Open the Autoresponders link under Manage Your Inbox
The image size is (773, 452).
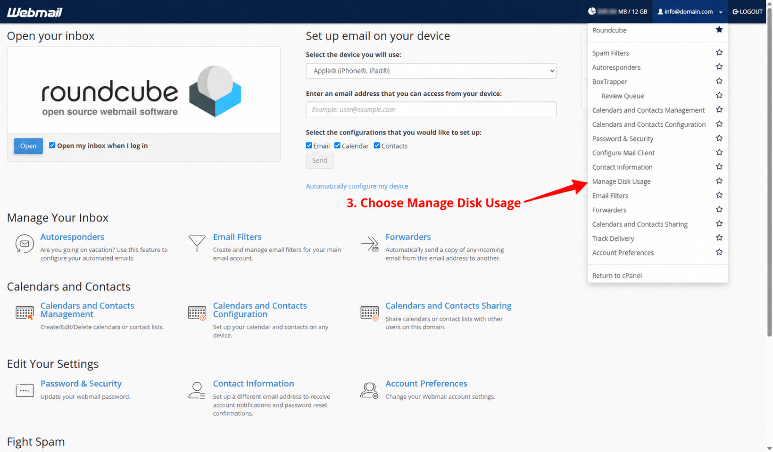tap(72, 237)
